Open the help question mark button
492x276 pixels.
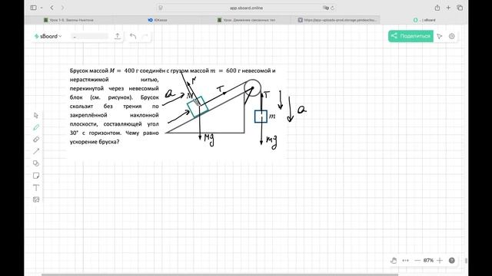coord(452,261)
